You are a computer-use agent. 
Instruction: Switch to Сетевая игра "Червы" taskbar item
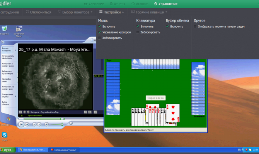[64, 150]
